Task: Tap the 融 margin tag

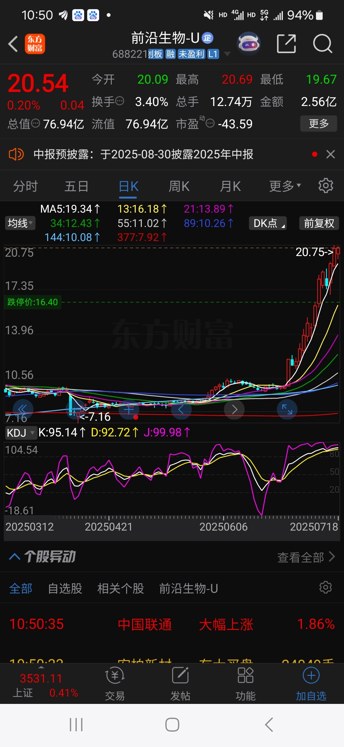Action: 170,54
